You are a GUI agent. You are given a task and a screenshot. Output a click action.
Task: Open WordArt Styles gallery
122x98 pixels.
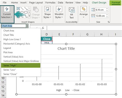click(59, 12)
